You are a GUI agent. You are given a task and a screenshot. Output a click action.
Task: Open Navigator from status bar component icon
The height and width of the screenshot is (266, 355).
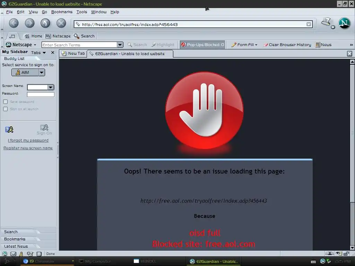point(5,254)
